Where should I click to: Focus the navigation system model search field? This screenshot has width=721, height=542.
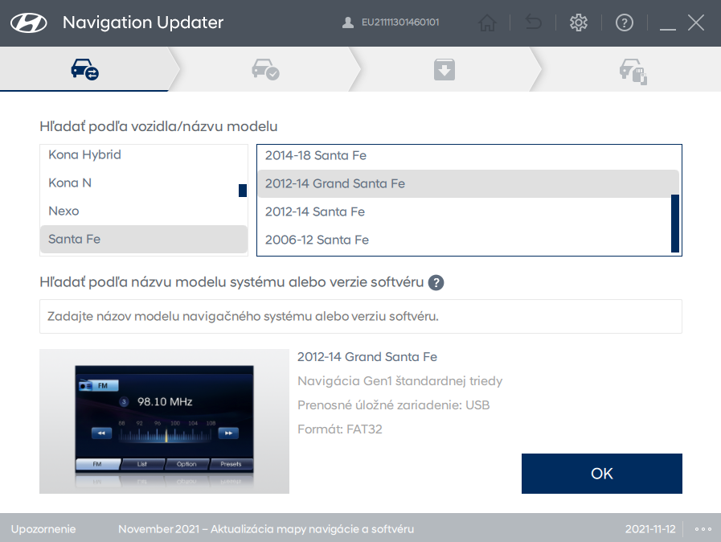coord(360,317)
